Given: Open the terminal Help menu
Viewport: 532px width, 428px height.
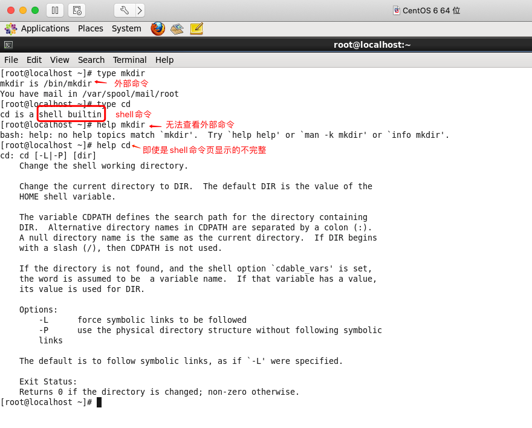Looking at the screenshot, I should coord(164,60).
